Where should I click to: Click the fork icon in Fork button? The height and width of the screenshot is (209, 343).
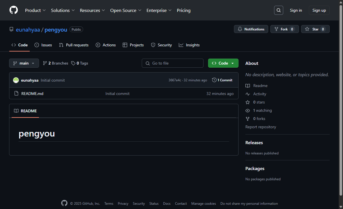276,29
